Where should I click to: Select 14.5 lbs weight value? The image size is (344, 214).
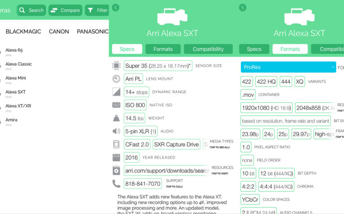tap(134, 118)
